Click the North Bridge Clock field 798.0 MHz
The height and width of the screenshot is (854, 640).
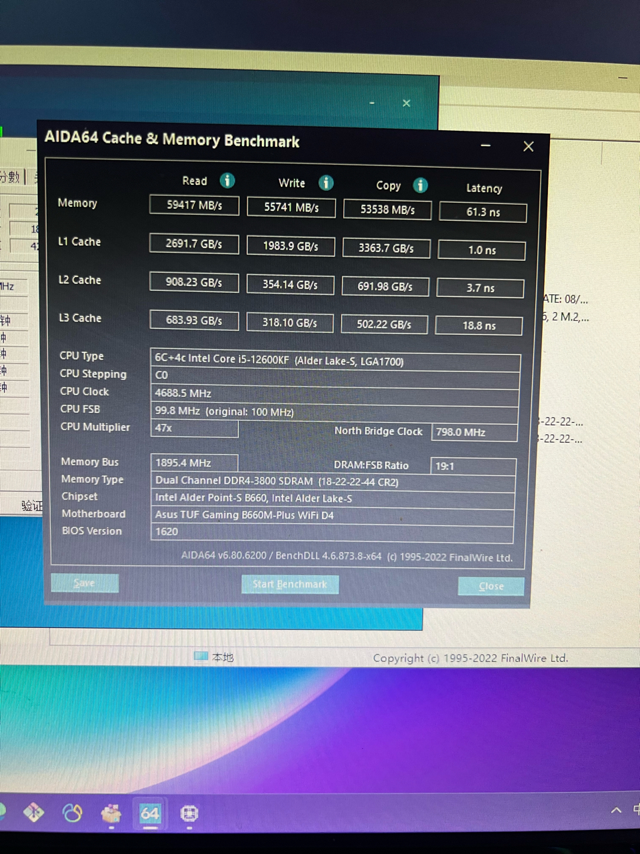tap(475, 432)
